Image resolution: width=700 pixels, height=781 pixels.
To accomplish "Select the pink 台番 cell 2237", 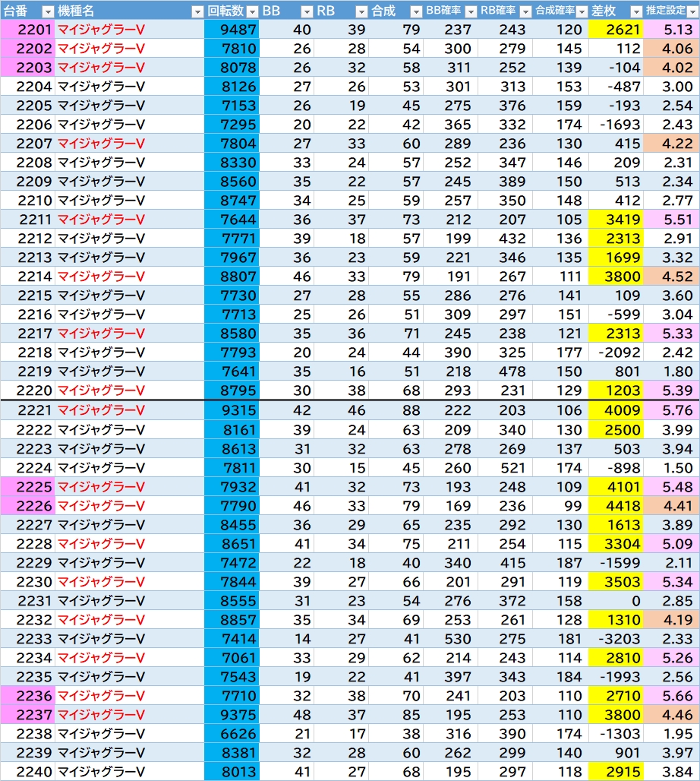I will [27, 715].
